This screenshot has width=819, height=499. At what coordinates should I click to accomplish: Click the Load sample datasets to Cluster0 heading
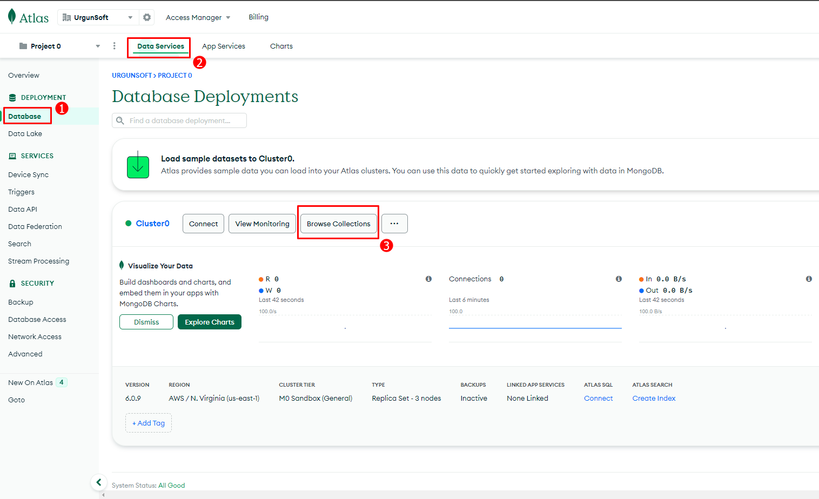click(x=227, y=159)
